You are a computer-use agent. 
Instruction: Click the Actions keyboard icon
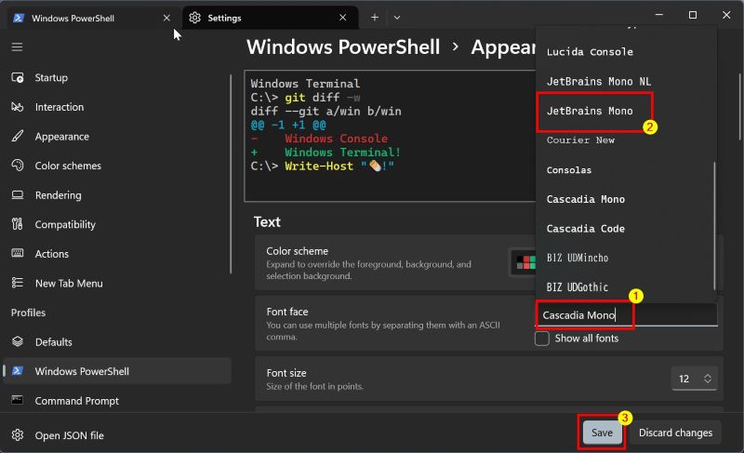[17, 254]
